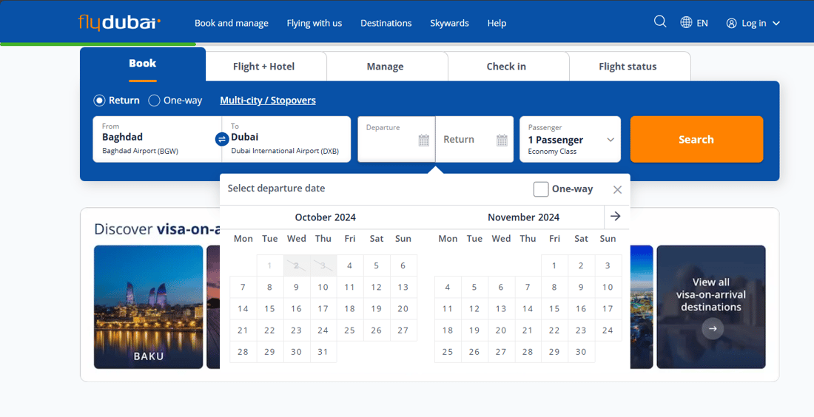Switch to the Check in tab
The width and height of the screenshot is (814, 417).
point(508,67)
